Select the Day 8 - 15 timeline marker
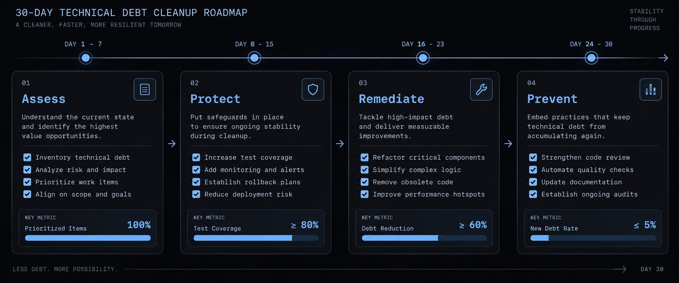 pos(255,58)
